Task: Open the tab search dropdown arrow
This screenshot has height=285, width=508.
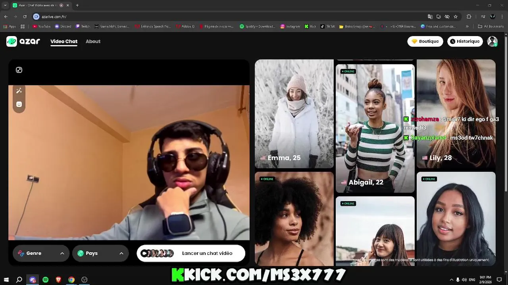Action: (x=5, y=5)
